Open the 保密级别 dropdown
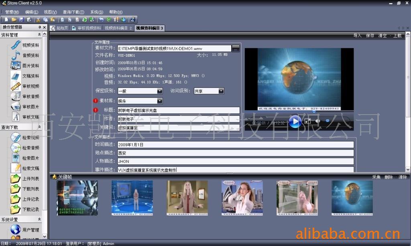 point(160,91)
